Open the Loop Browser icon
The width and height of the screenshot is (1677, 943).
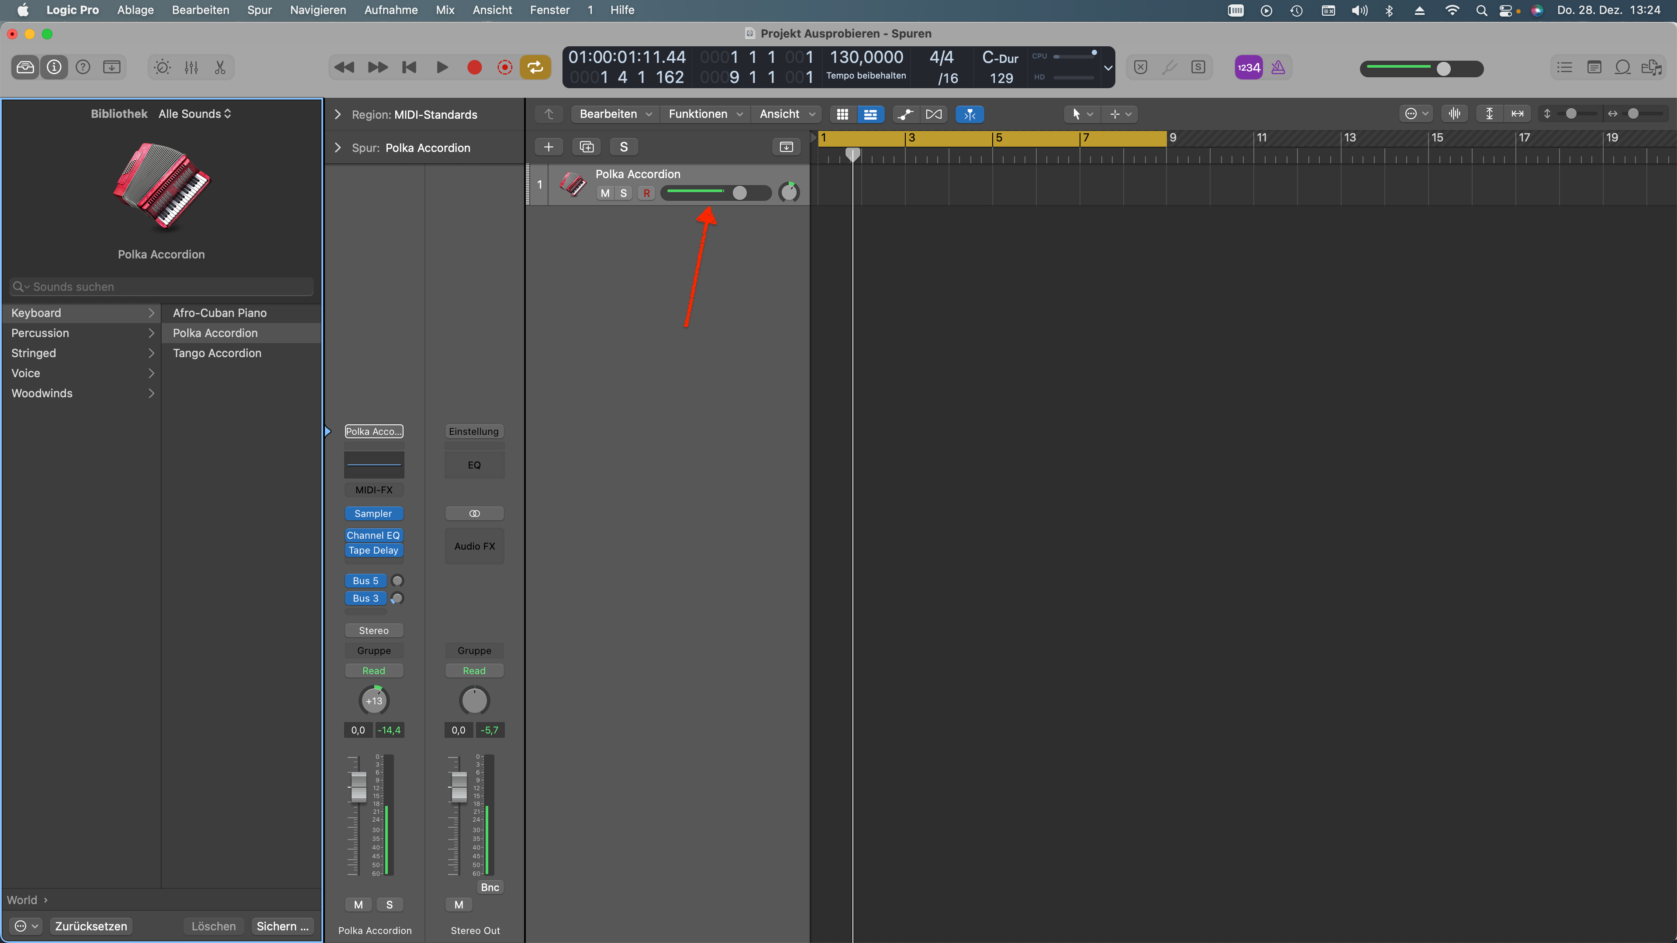coord(1622,67)
